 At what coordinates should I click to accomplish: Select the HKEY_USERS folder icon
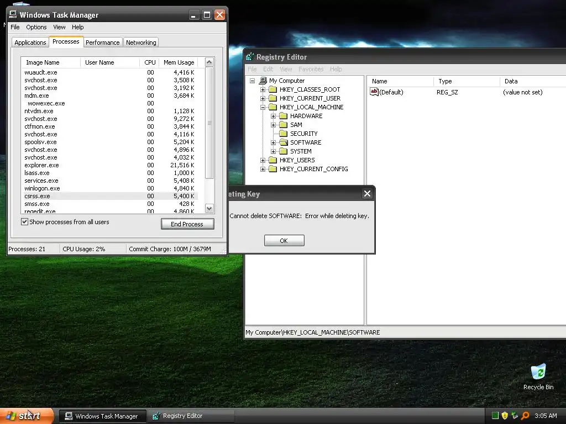click(273, 160)
